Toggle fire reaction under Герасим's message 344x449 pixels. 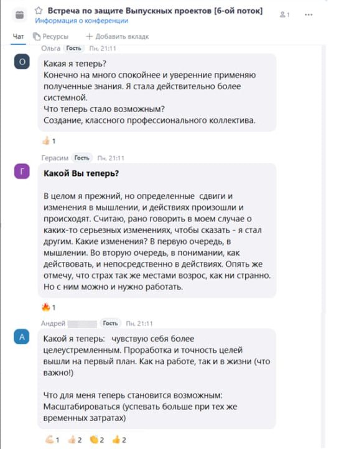click(49, 307)
